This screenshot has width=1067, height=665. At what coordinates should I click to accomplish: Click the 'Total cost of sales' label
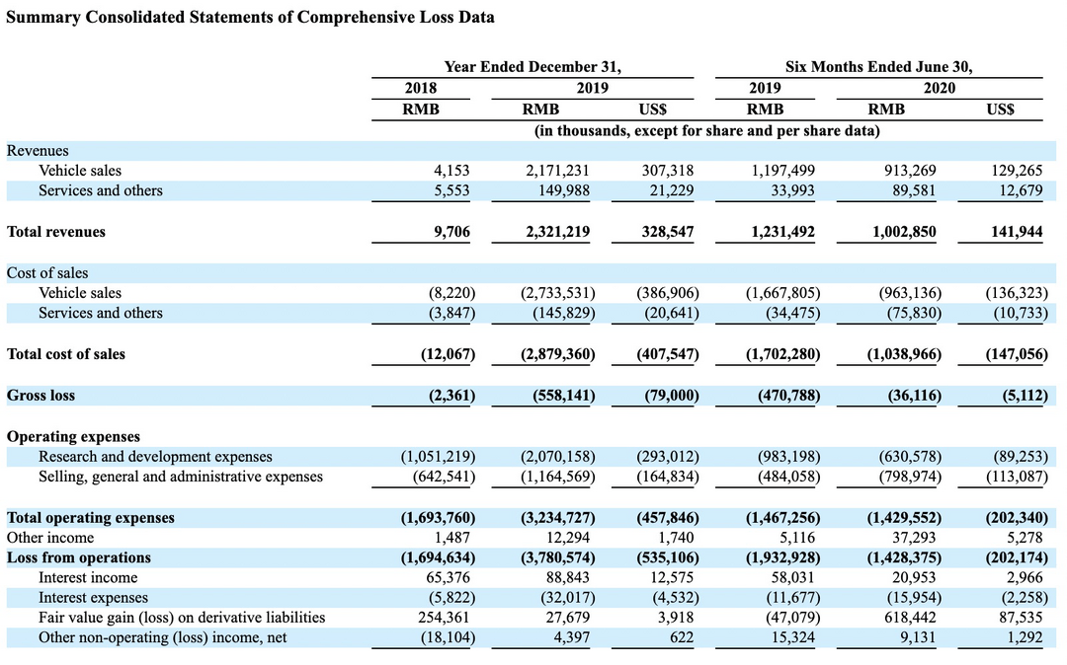click(66, 354)
